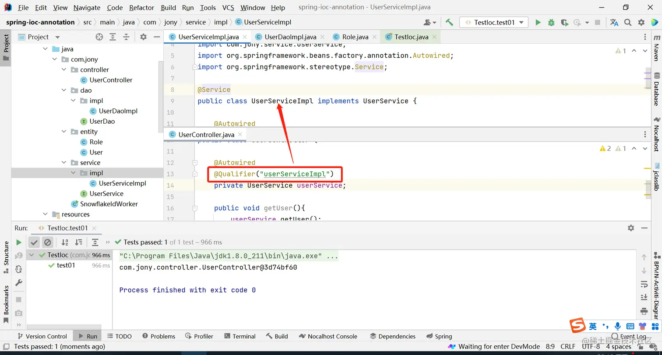Expand all nodes in the Project panel
662x355 pixels.
tap(113, 37)
